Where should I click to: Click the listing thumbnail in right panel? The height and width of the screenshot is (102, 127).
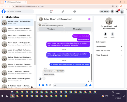pos(109,21)
